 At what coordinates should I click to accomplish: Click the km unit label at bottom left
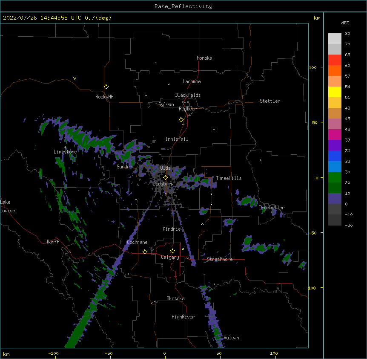coord(6,354)
